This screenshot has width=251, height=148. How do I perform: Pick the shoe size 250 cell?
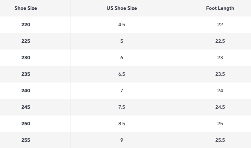point(26,124)
